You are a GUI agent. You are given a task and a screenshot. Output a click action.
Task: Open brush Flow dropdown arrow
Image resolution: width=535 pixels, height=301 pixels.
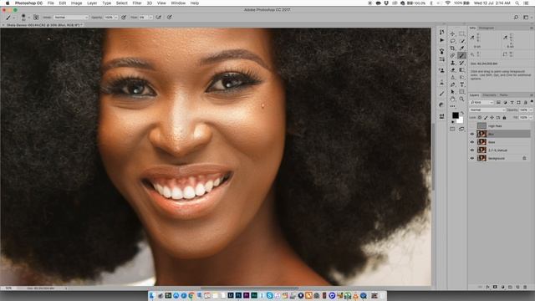point(150,17)
